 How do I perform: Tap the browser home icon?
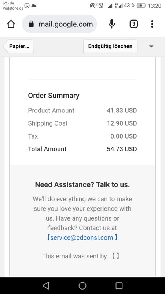pos(11,24)
